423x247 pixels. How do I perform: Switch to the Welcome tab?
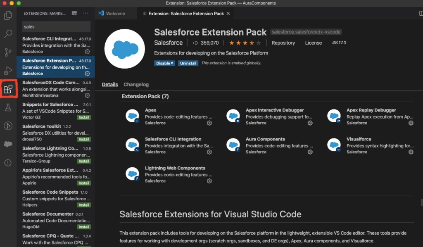coord(116,13)
